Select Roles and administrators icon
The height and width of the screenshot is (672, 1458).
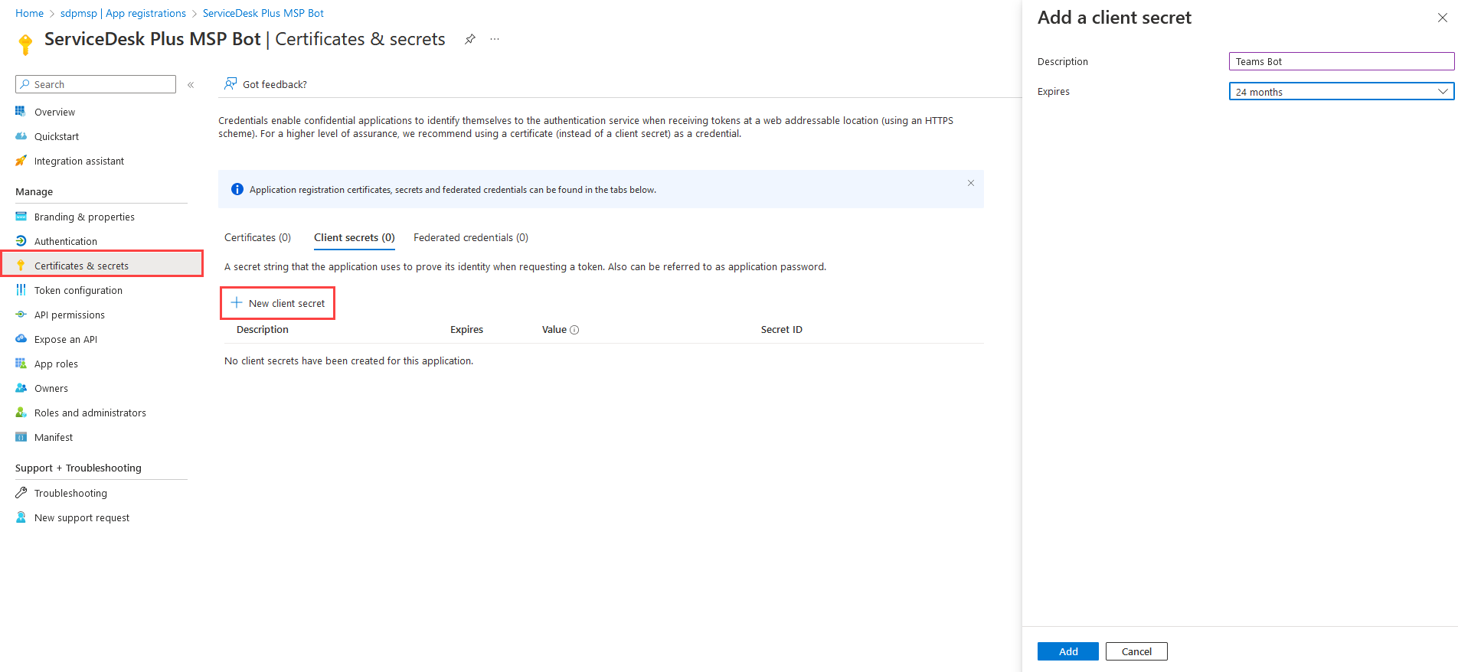pos(21,413)
